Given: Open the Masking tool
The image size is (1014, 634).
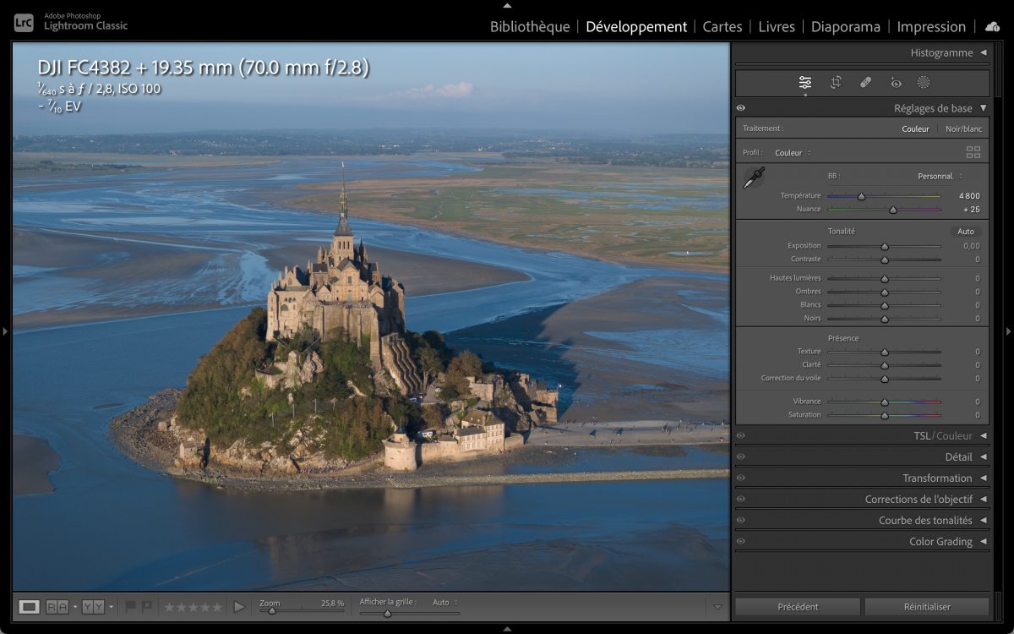Looking at the screenshot, I should point(924,82).
